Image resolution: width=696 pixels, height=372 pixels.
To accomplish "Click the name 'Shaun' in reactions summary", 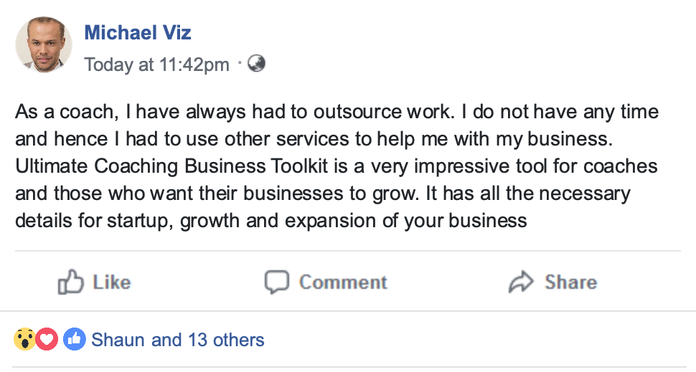I will (x=118, y=340).
